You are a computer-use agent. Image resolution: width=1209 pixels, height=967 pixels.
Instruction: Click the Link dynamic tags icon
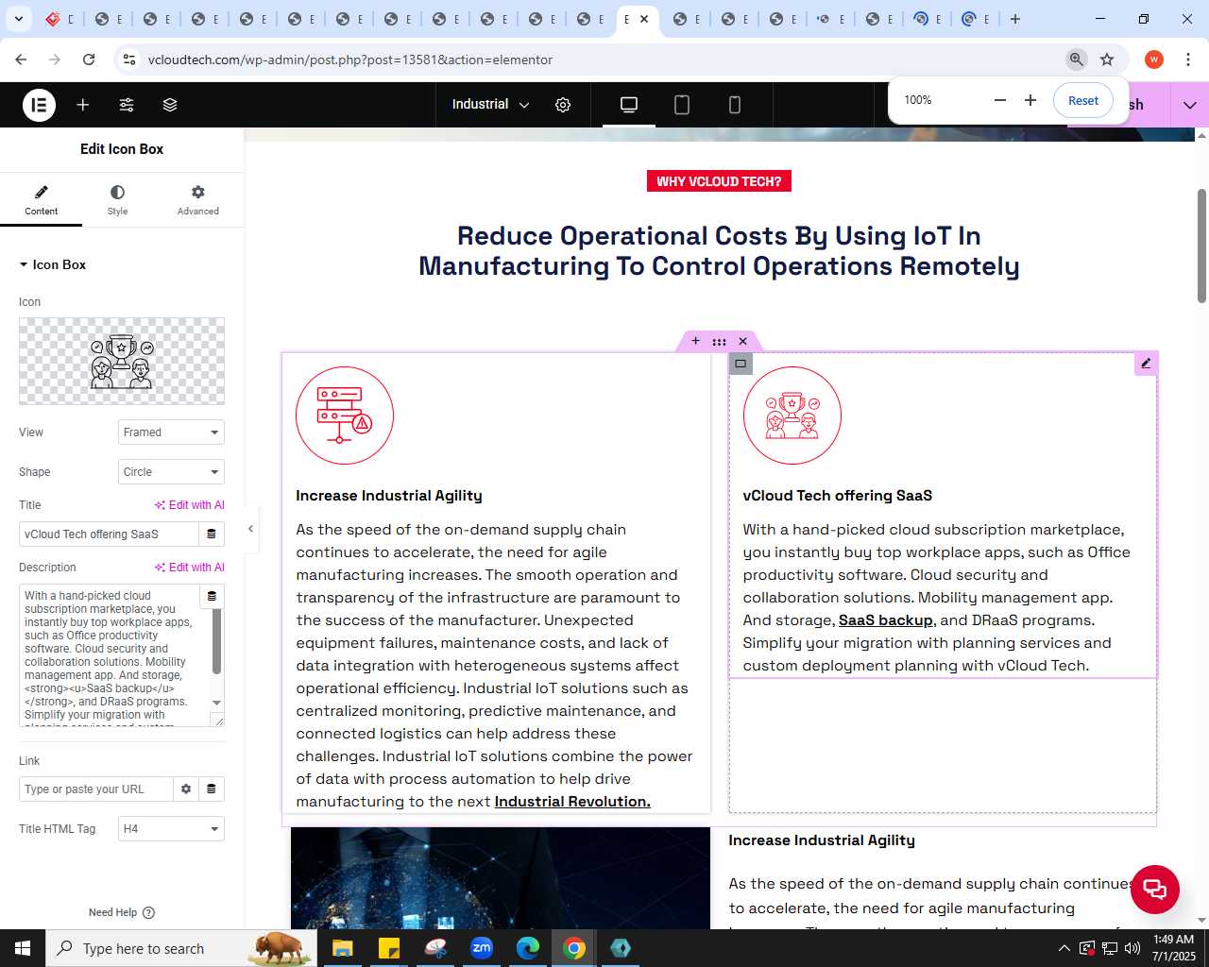click(x=212, y=789)
